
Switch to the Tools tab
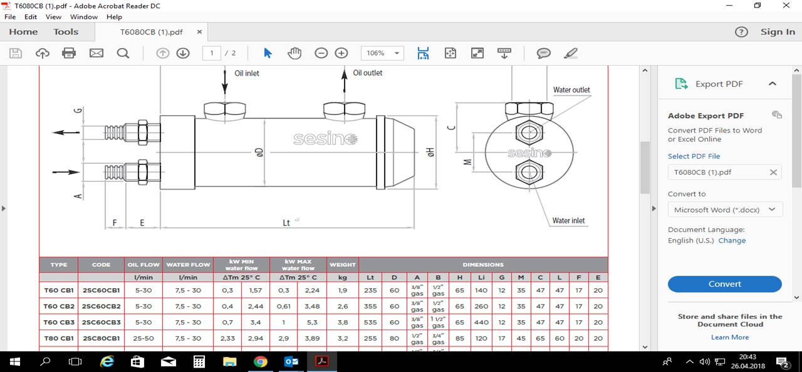pyautogui.click(x=66, y=32)
